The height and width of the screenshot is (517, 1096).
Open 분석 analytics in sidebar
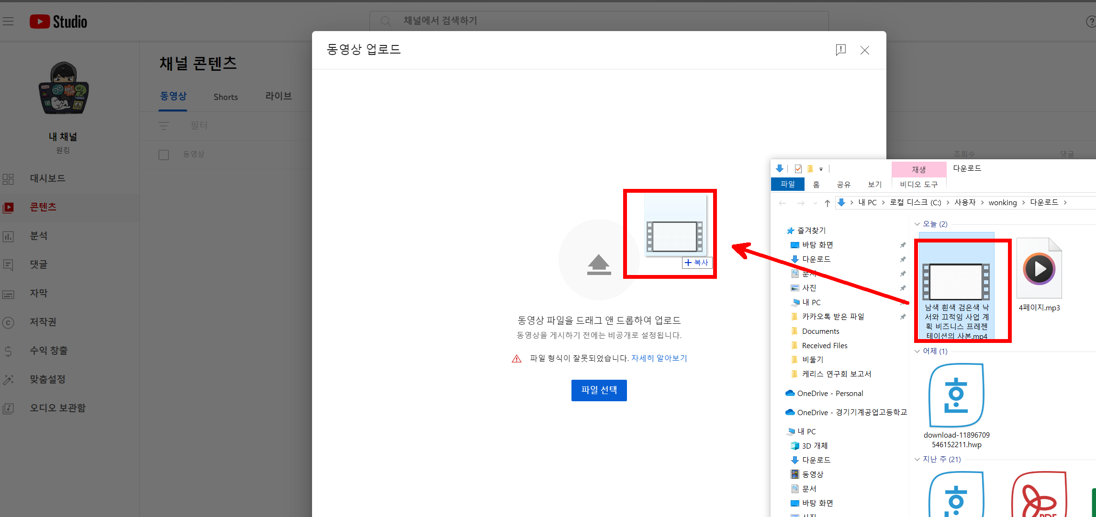(x=38, y=236)
